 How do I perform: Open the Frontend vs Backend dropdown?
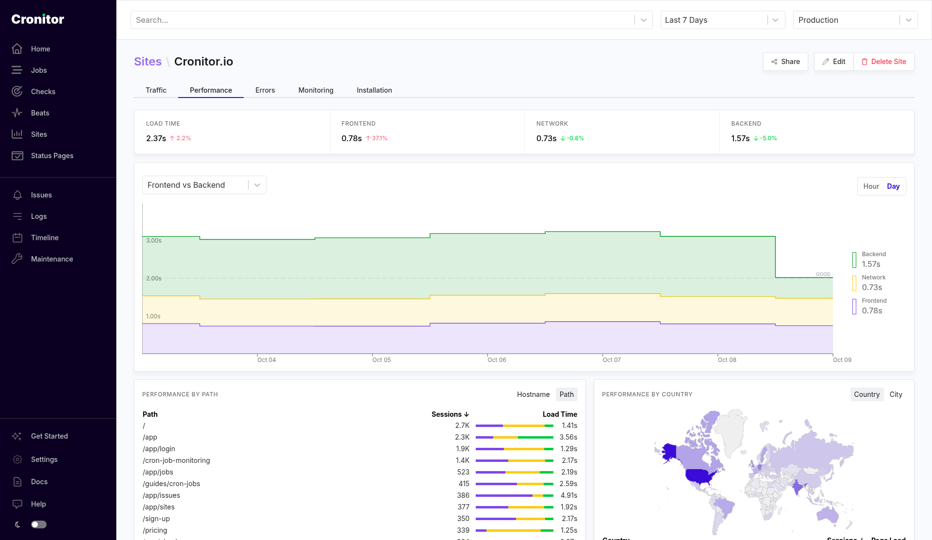(204, 185)
